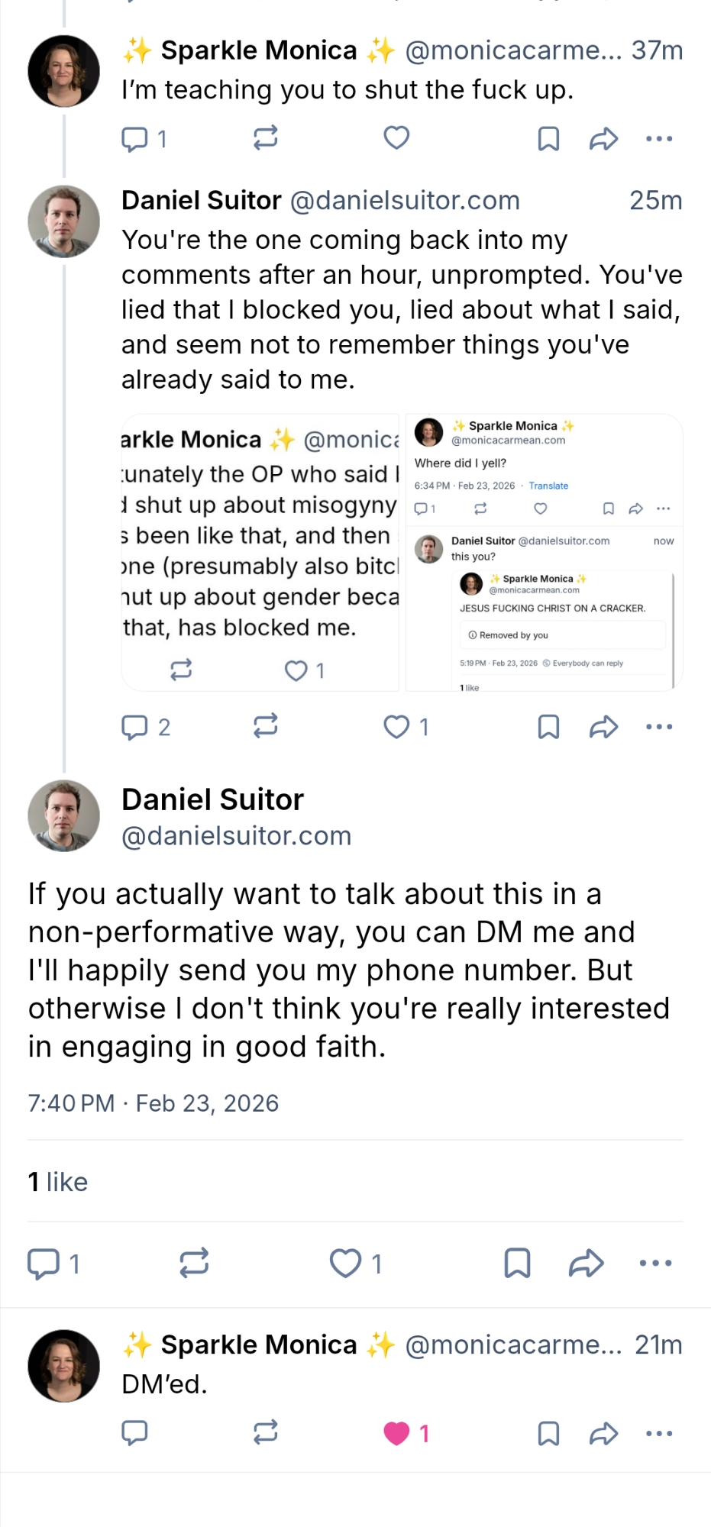The image size is (711, 1527).
Task: Open left screenshot image in Daniel's reply
Action: (x=260, y=550)
